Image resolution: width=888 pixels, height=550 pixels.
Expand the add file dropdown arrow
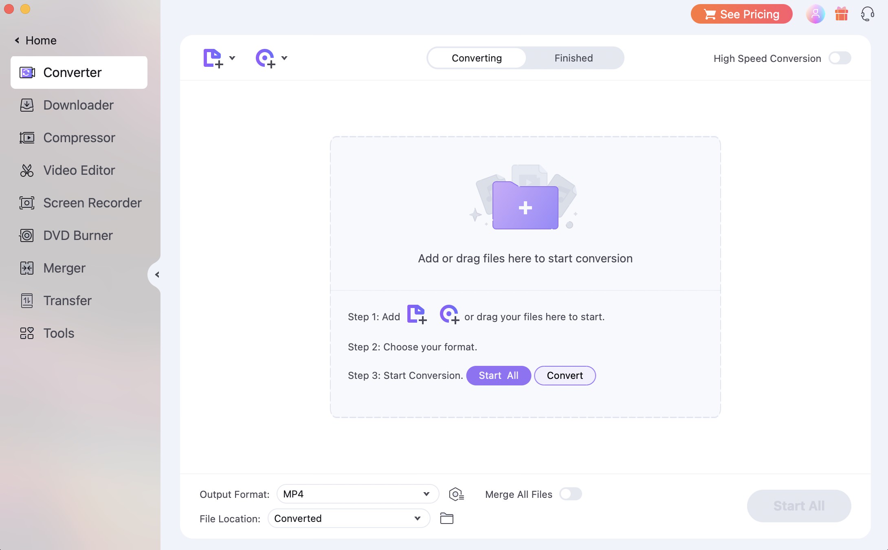[x=232, y=58]
